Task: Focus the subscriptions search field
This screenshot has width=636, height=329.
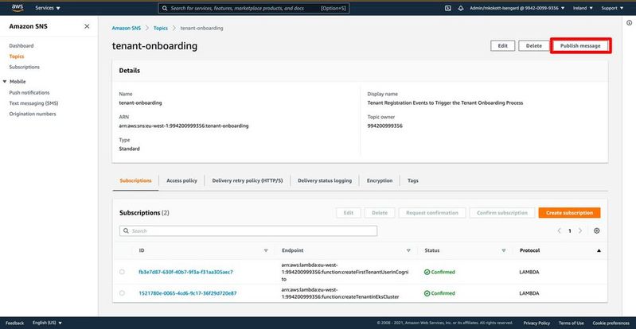Action: 248,231
